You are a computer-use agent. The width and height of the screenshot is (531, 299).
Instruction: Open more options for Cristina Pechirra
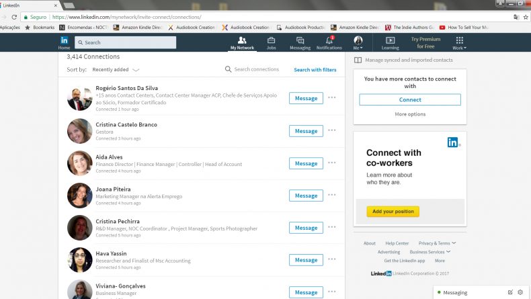click(x=332, y=227)
